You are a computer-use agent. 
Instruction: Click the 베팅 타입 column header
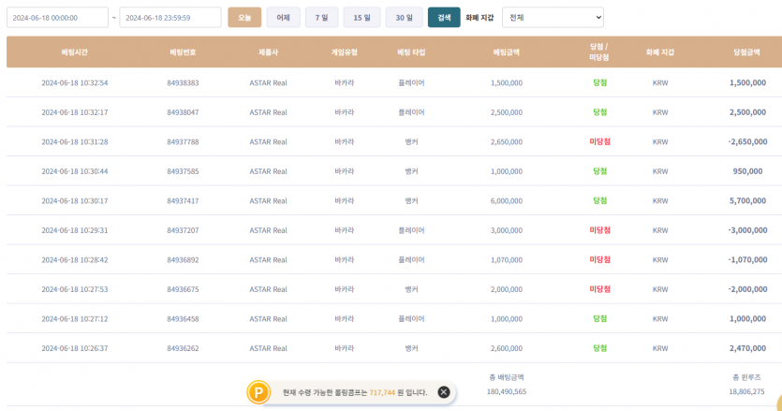411,51
